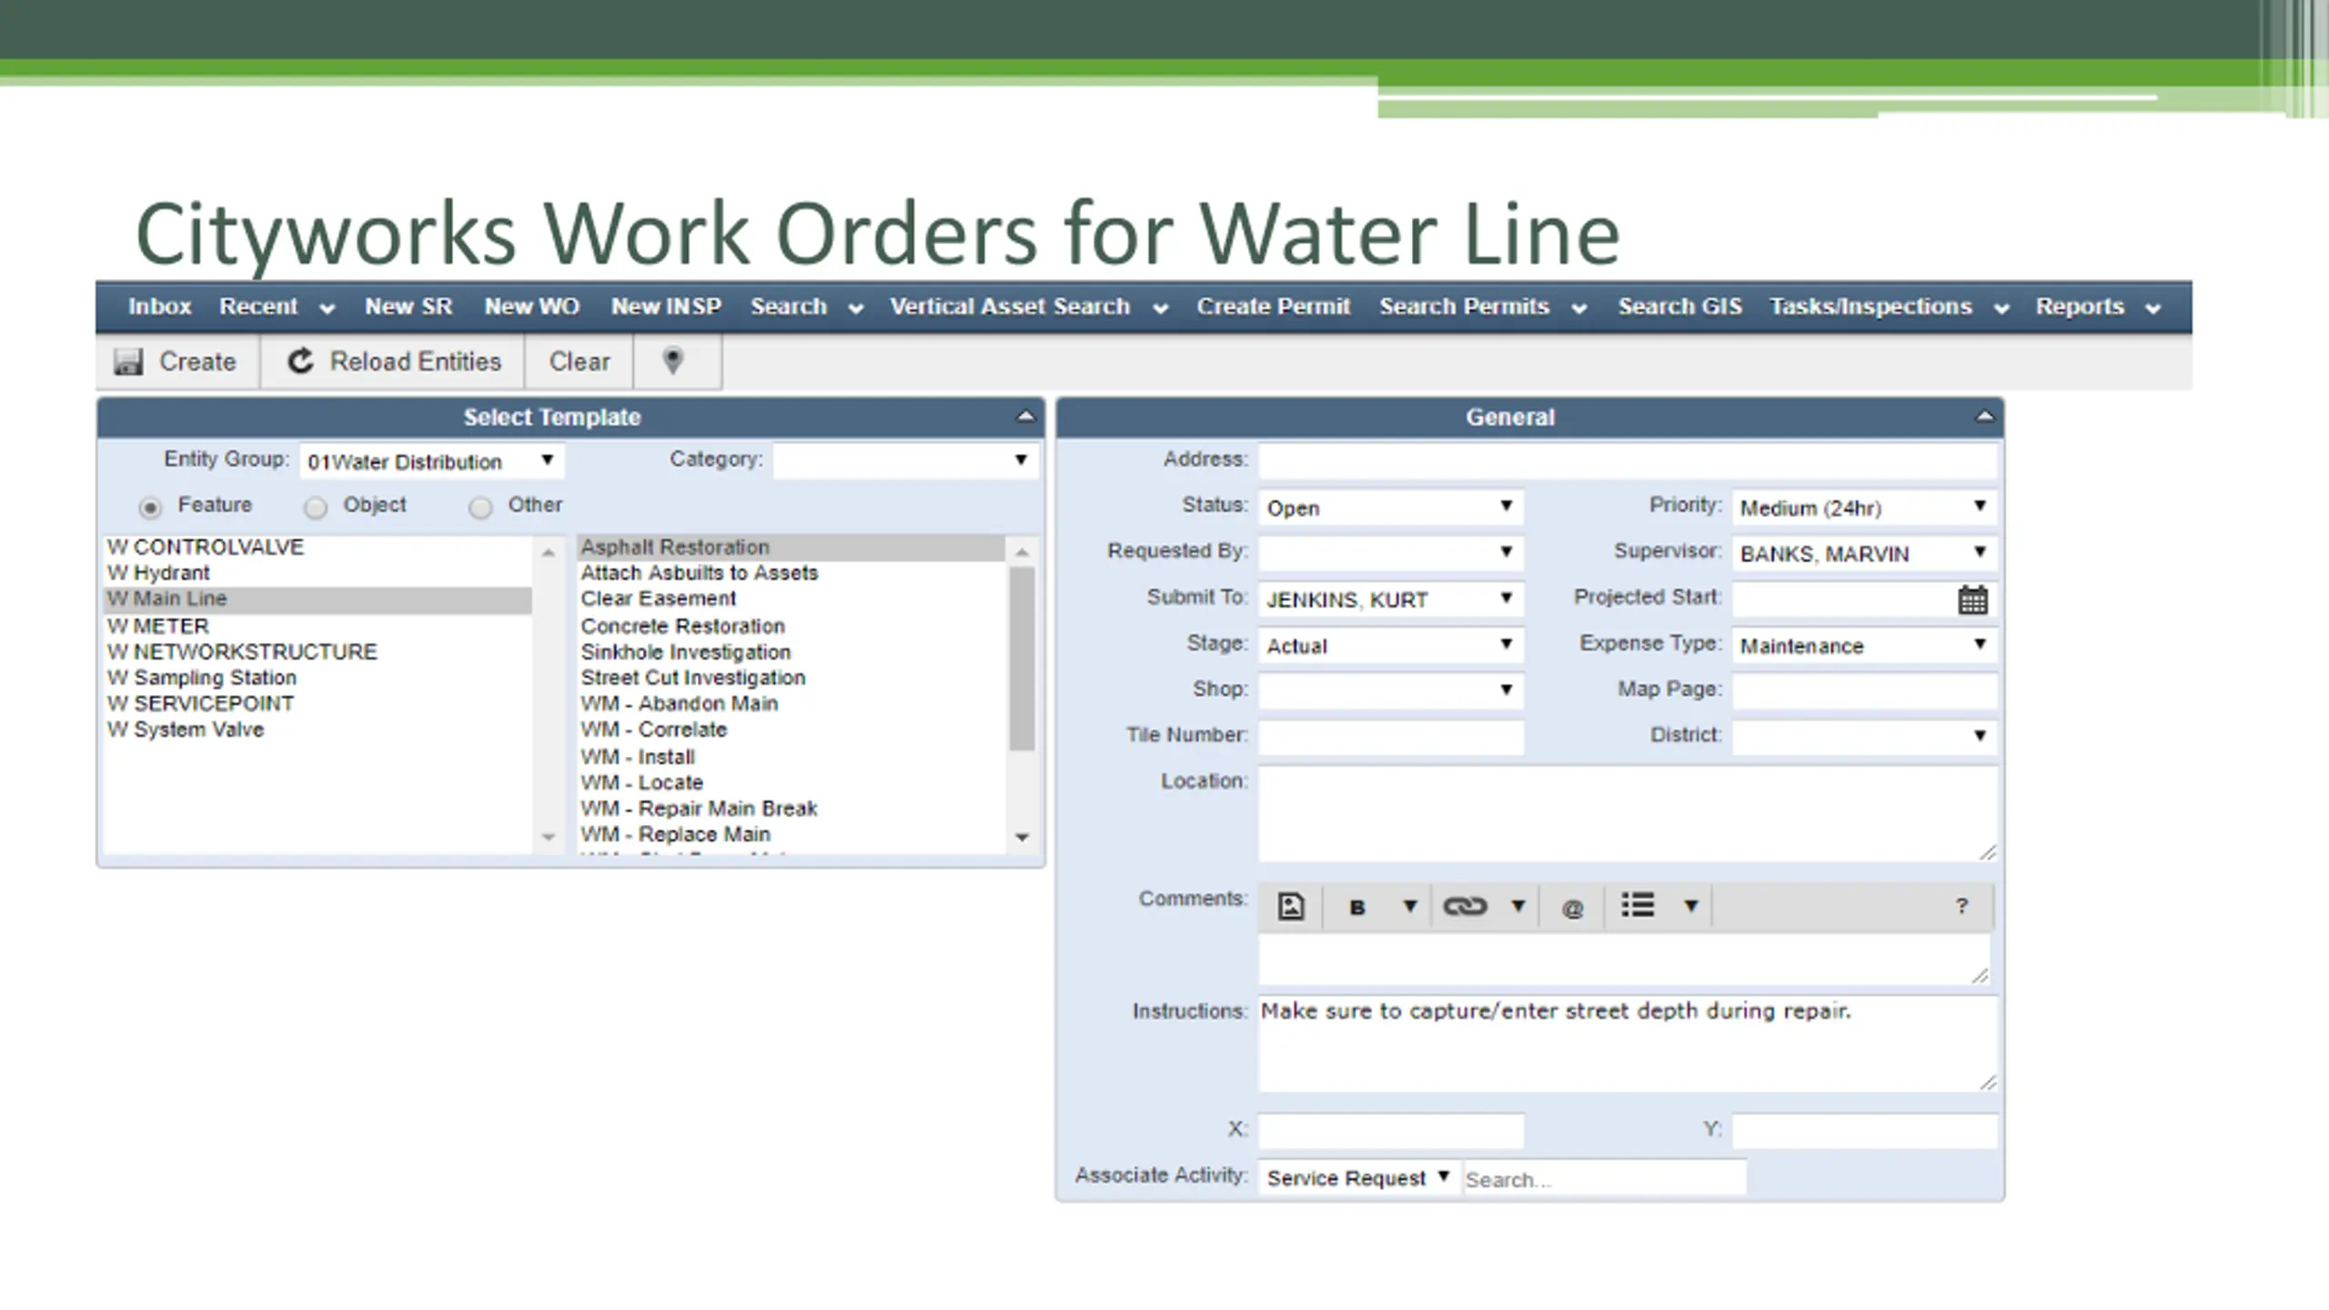Open the Category dropdown
Viewport: 2329px width, 1310px height.
(x=905, y=460)
